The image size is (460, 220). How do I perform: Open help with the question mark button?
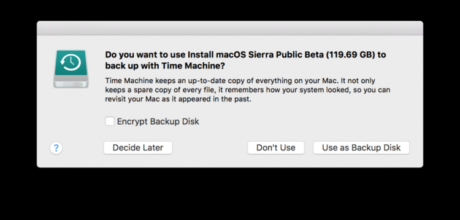56,148
